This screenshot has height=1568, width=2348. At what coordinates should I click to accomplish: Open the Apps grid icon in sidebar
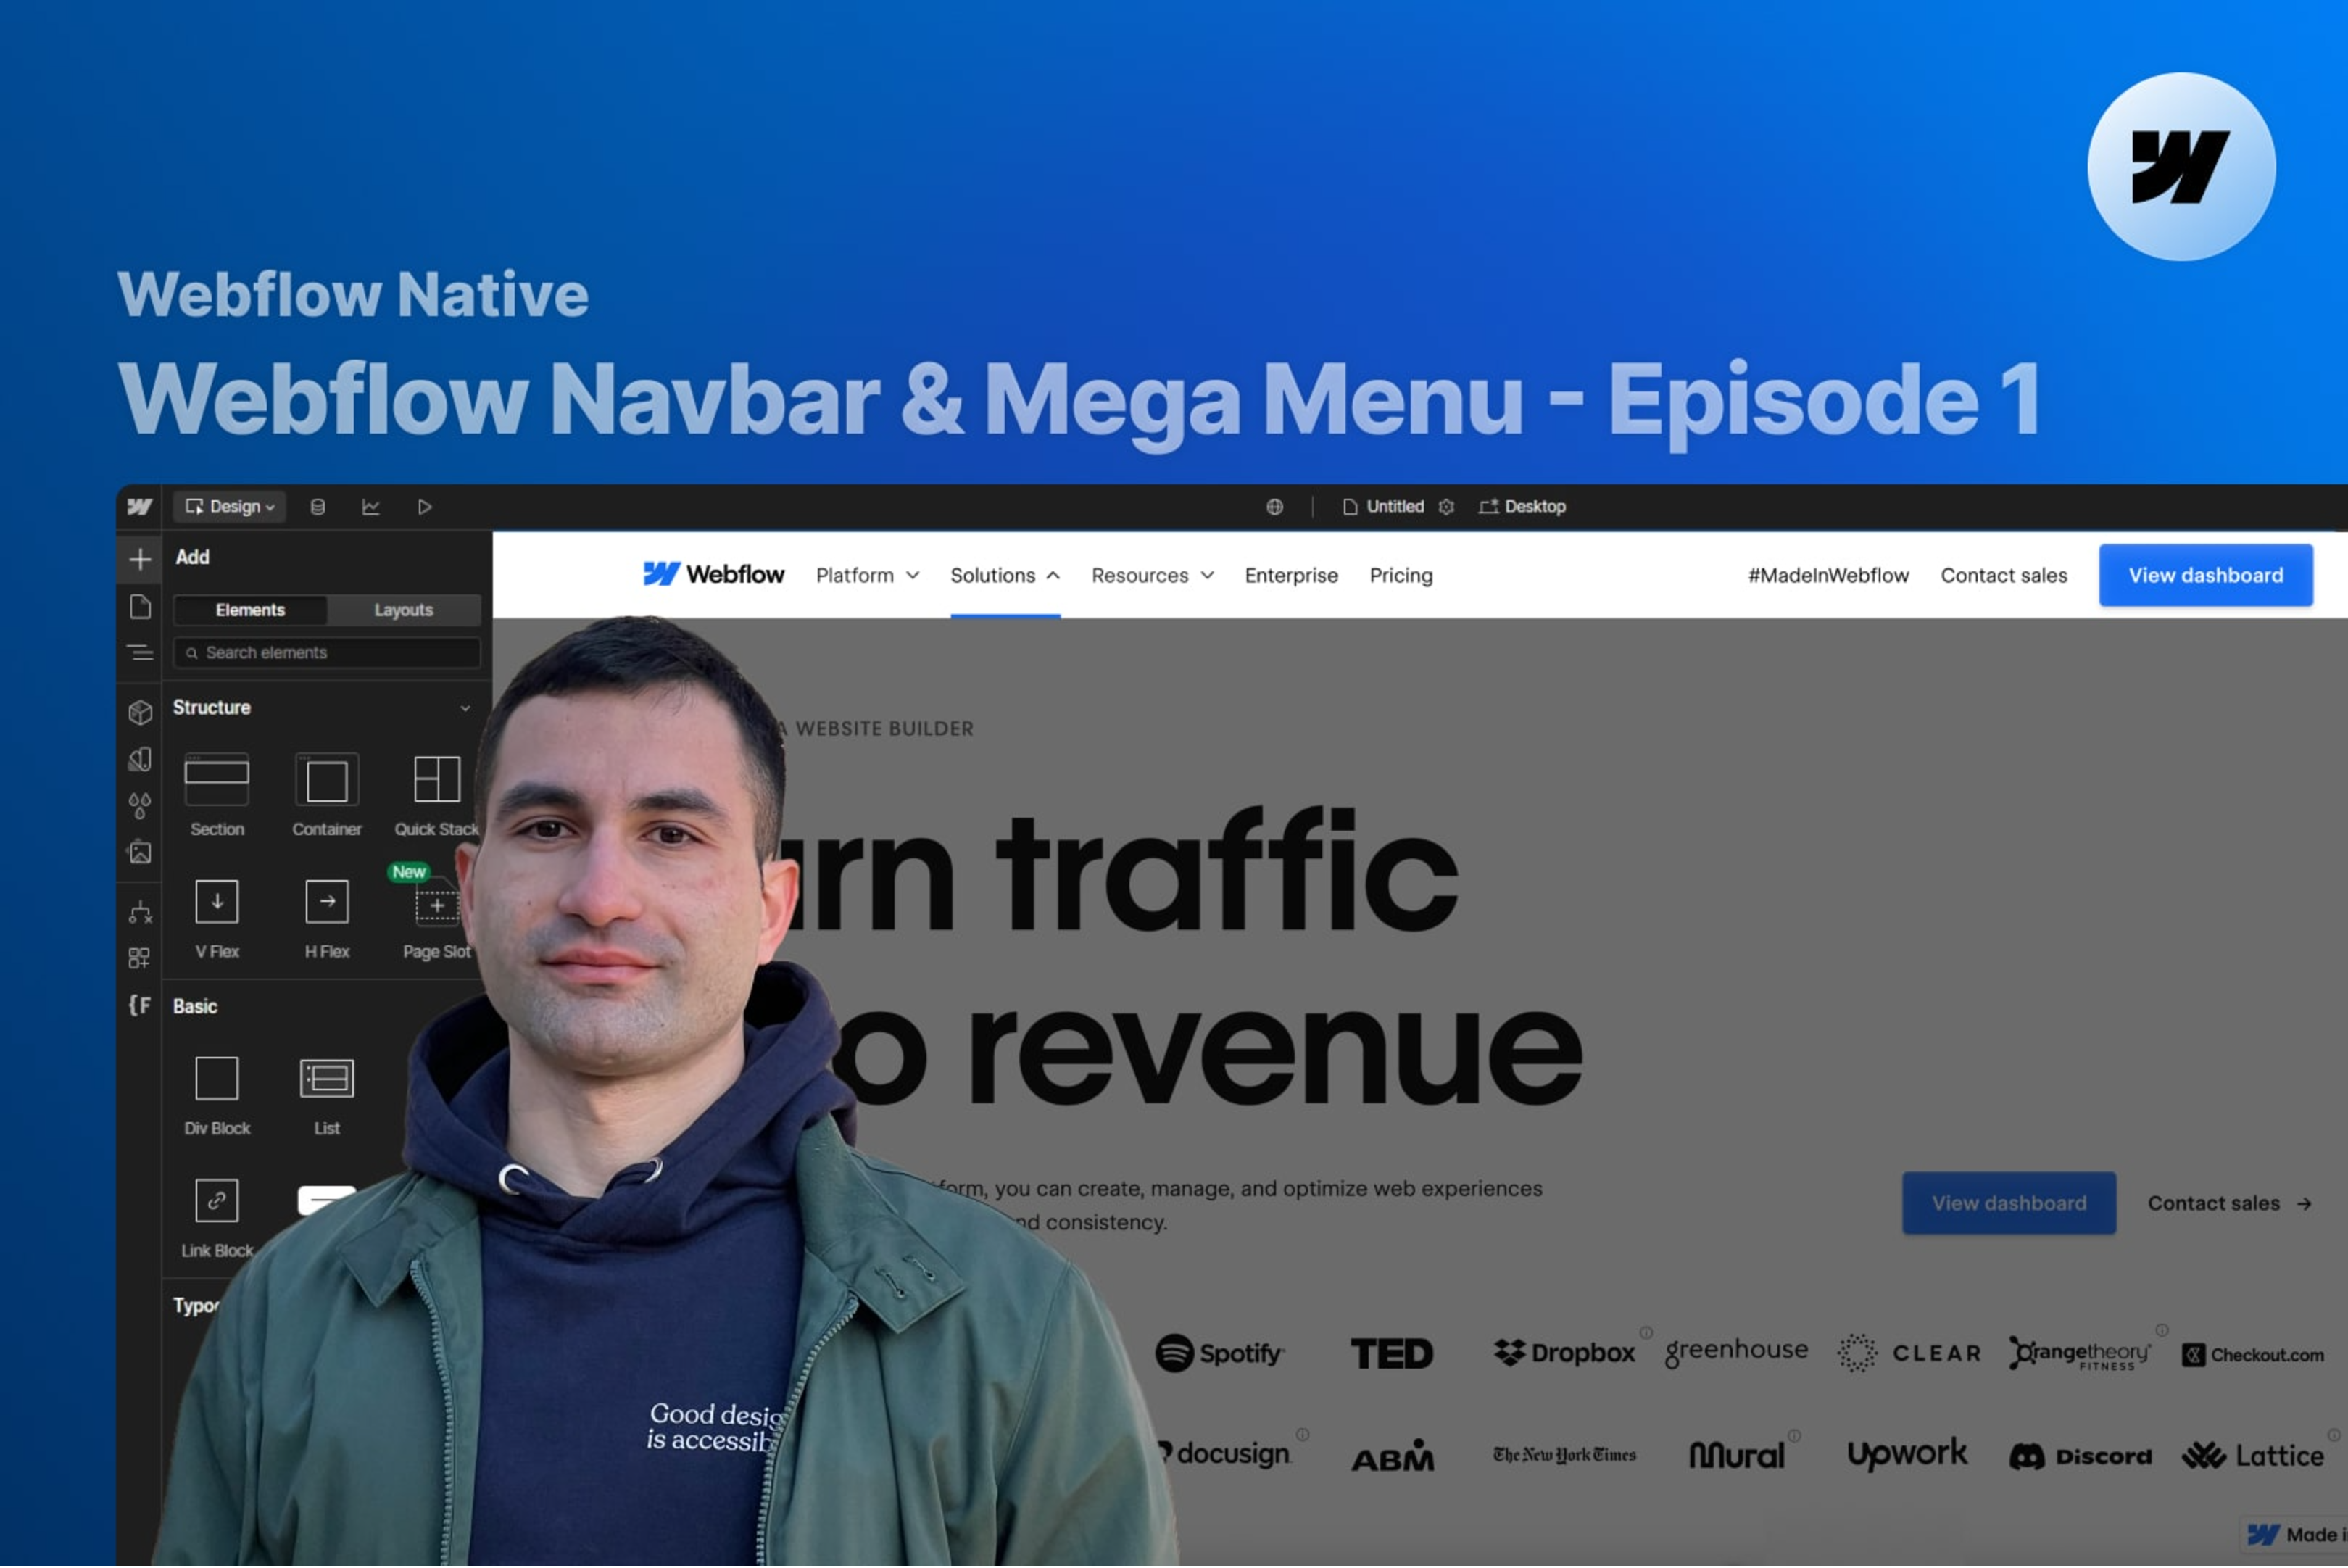point(140,958)
